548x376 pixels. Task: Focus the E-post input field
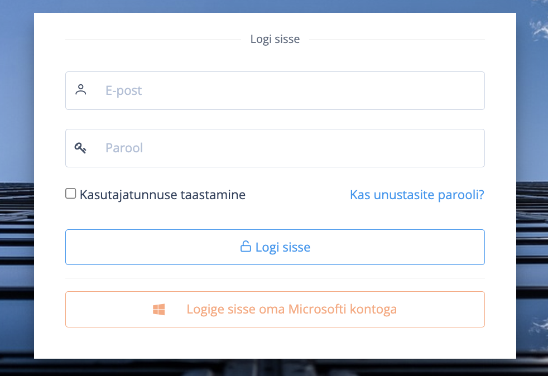tap(290, 90)
